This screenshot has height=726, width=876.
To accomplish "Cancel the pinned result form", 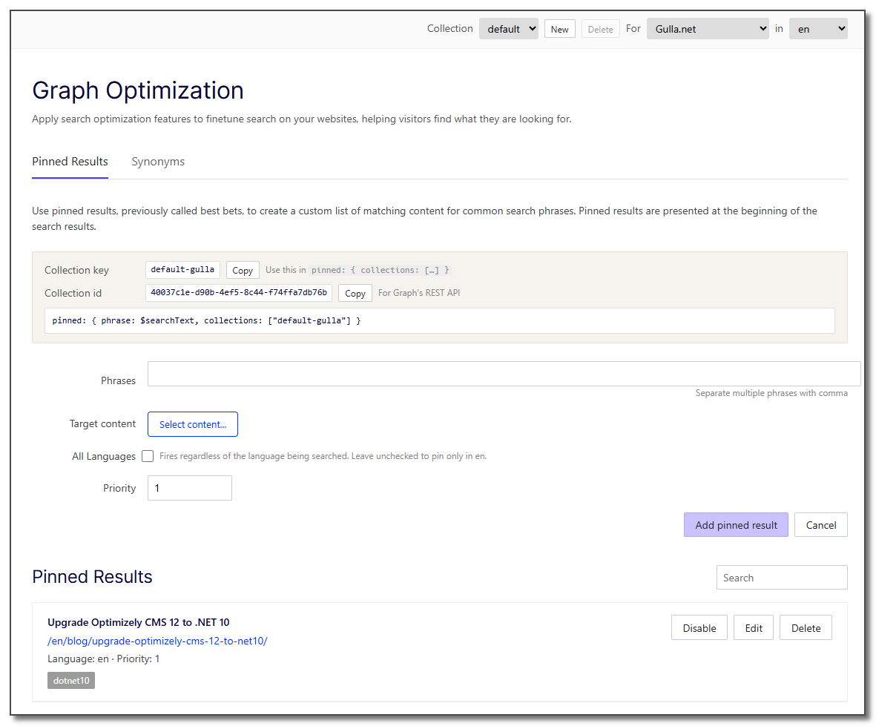I will [x=820, y=525].
